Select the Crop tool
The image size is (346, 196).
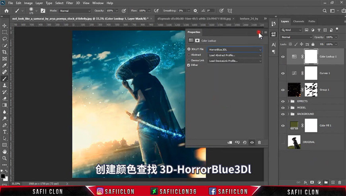pos(4,52)
